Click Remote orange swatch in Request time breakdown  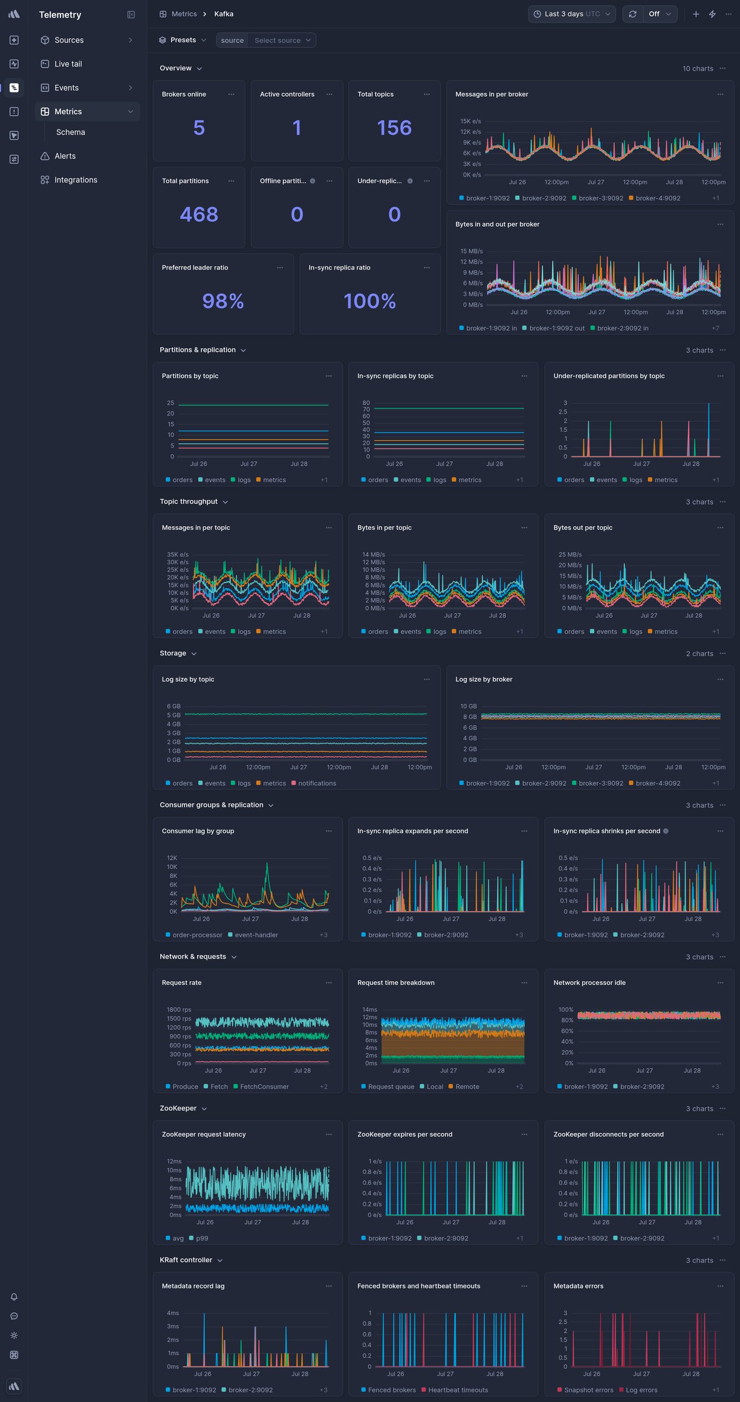(x=451, y=1086)
